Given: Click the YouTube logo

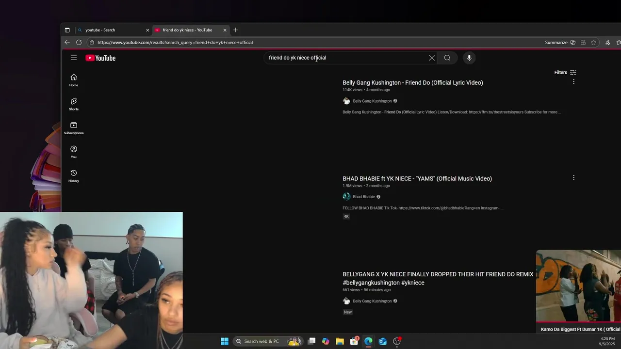Looking at the screenshot, I should pyautogui.click(x=100, y=58).
